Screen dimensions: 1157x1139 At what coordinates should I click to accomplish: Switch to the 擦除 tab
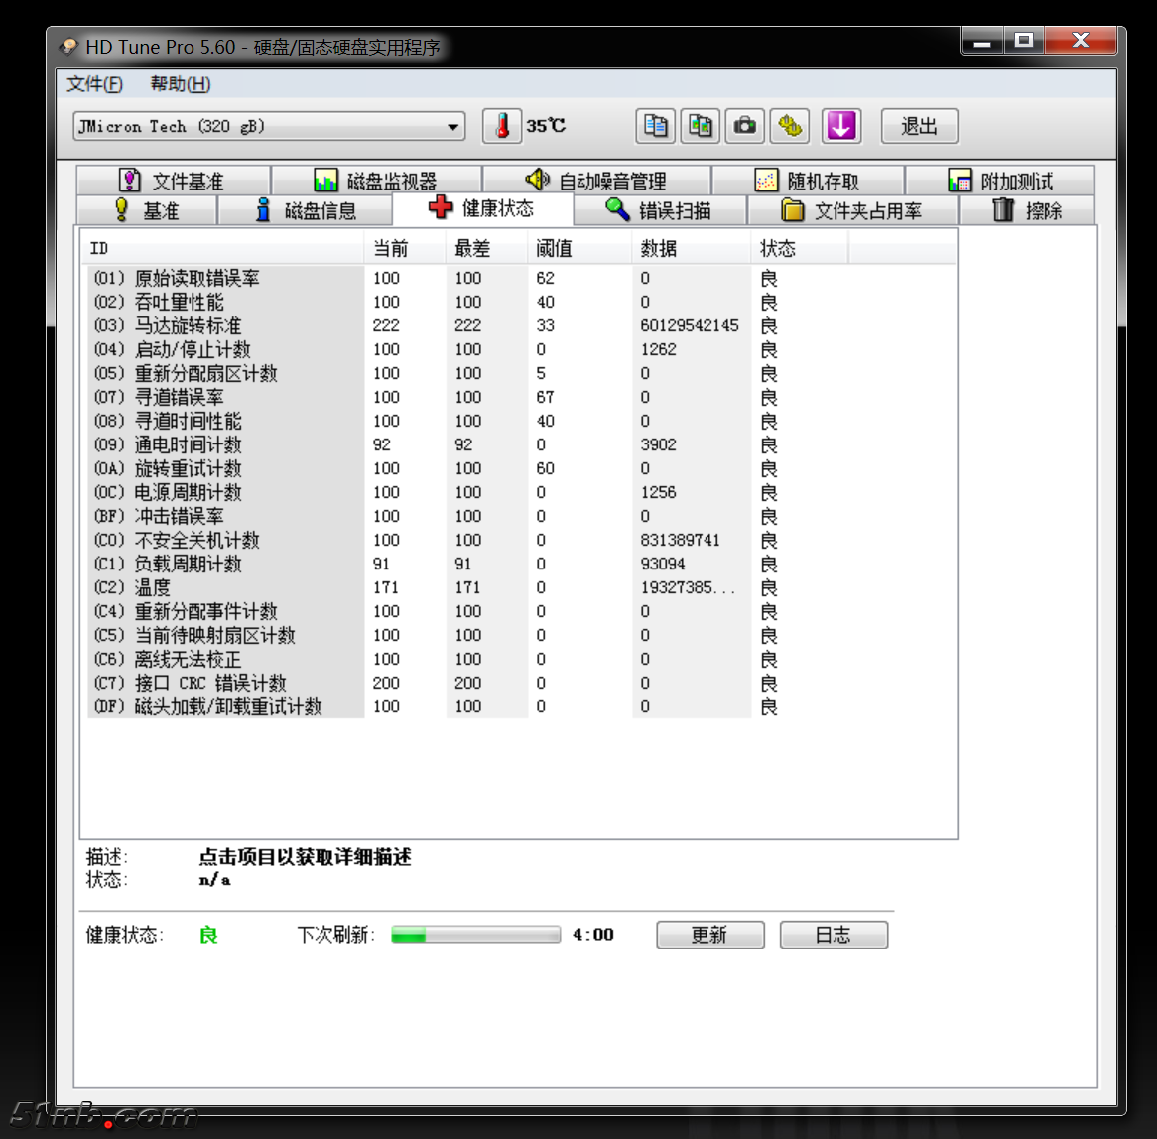(x=1026, y=211)
